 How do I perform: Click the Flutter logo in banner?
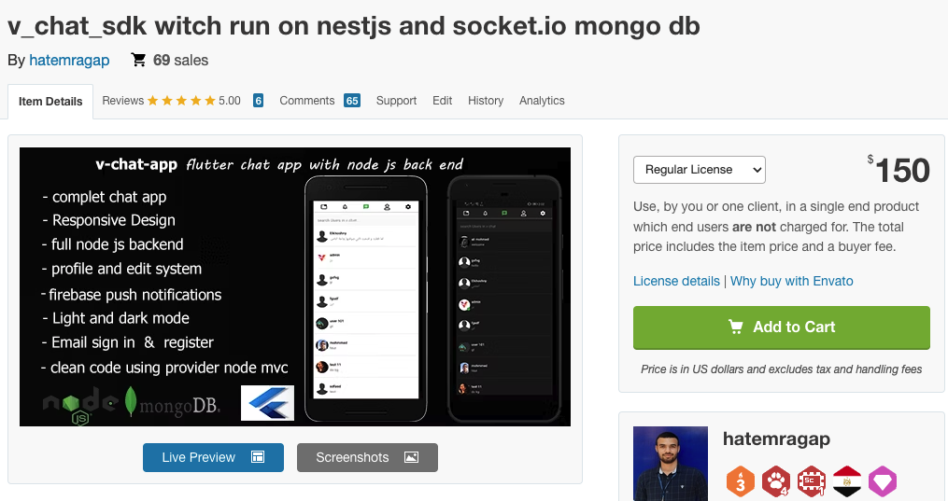[x=267, y=403]
